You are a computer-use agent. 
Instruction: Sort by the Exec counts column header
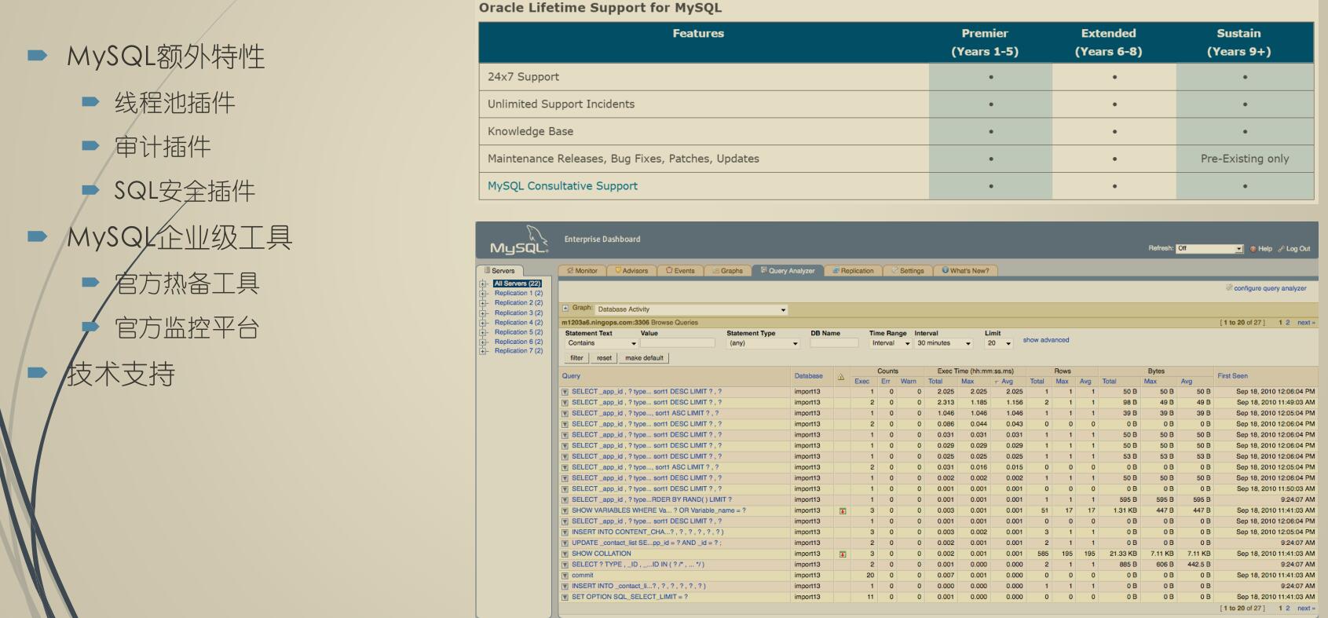(x=862, y=382)
